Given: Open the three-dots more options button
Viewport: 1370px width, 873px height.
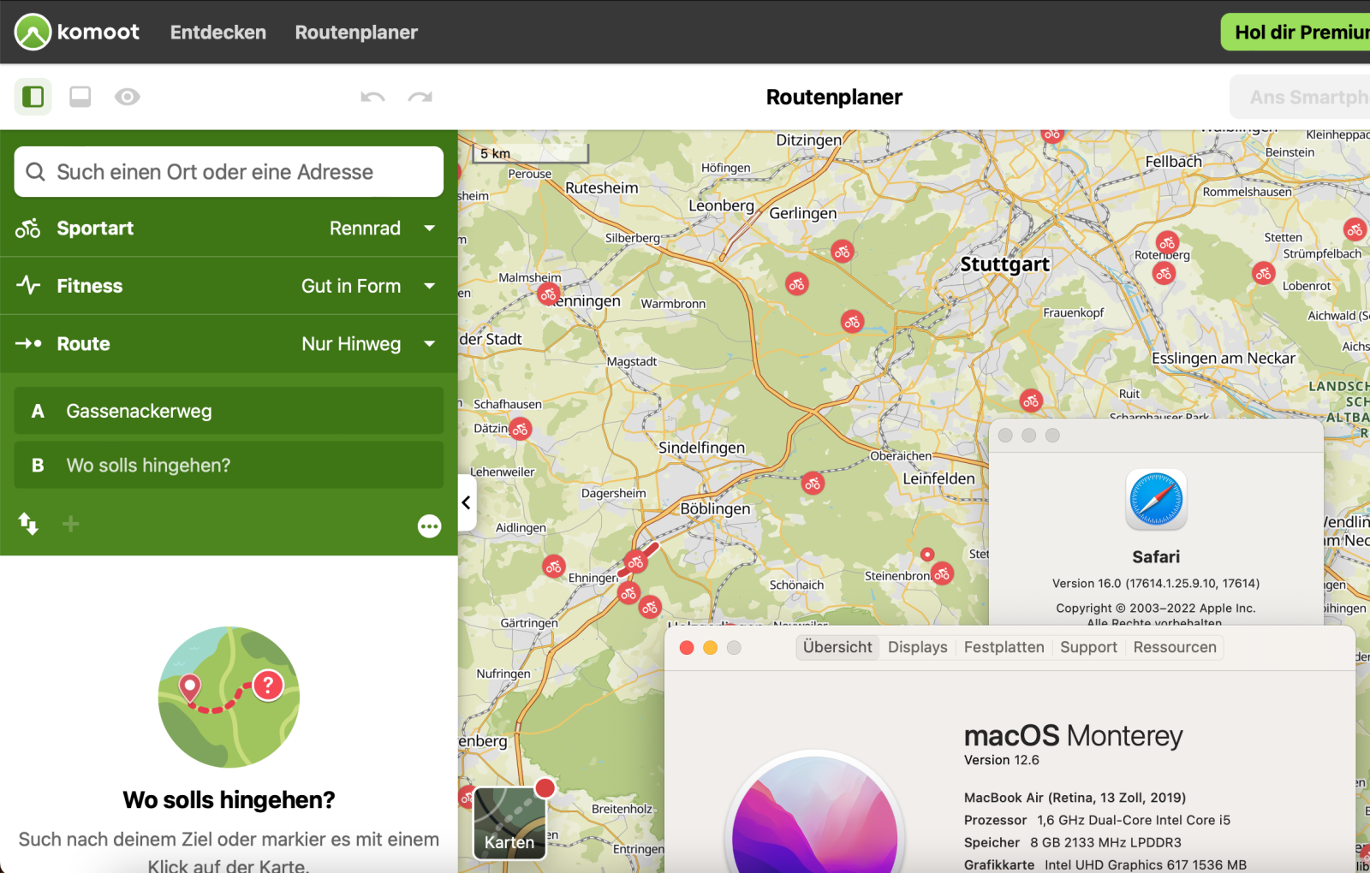Looking at the screenshot, I should pyautogui.click(x=429, y=526).
